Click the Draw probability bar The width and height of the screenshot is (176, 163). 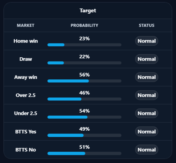(x=84, y=63)
